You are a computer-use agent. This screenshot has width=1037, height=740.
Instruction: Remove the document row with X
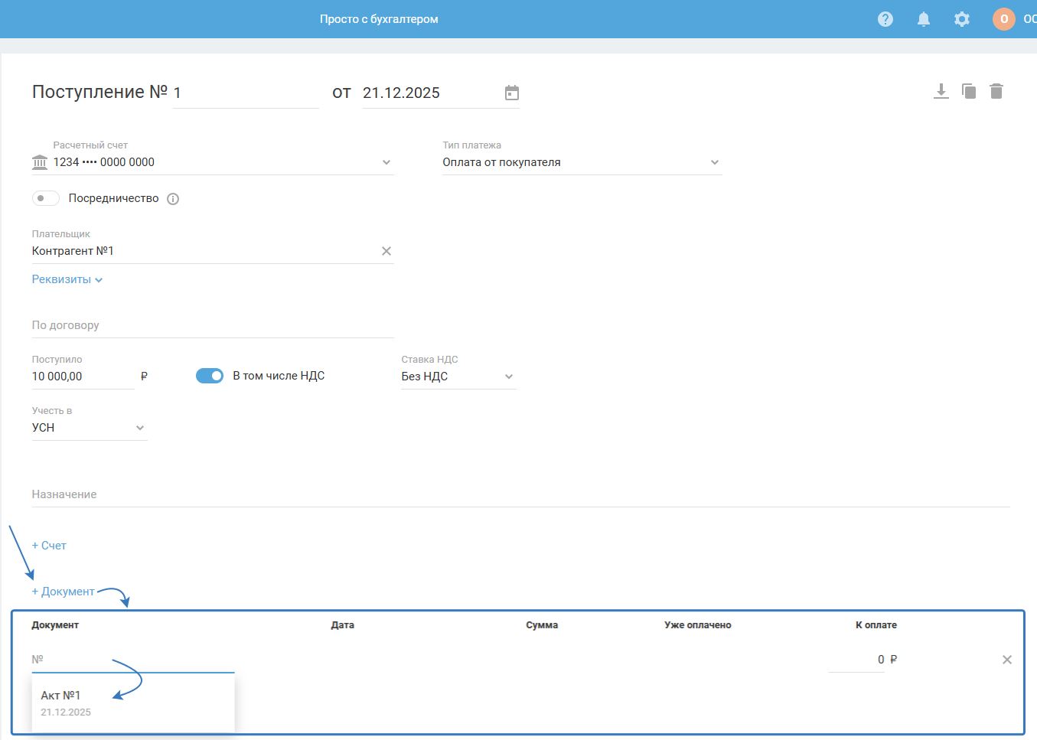(x=1007, y=660)
